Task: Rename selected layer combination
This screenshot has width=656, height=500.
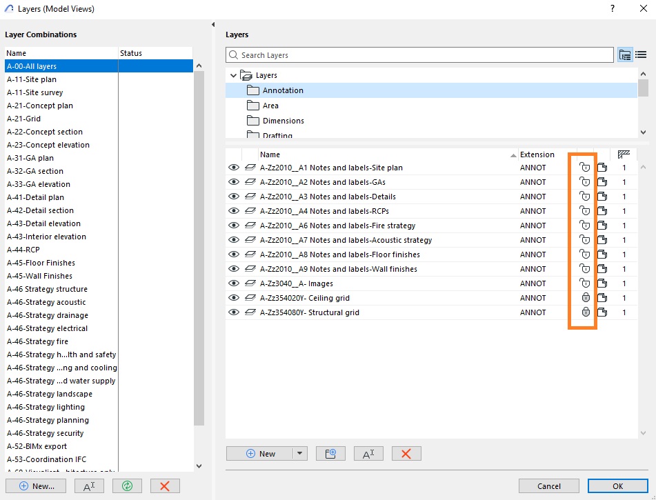Action: pyautogui.click(x=89, y=486)
